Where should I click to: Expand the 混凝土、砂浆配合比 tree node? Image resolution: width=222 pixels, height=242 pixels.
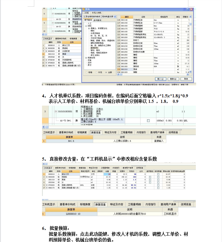pos(89,28)
